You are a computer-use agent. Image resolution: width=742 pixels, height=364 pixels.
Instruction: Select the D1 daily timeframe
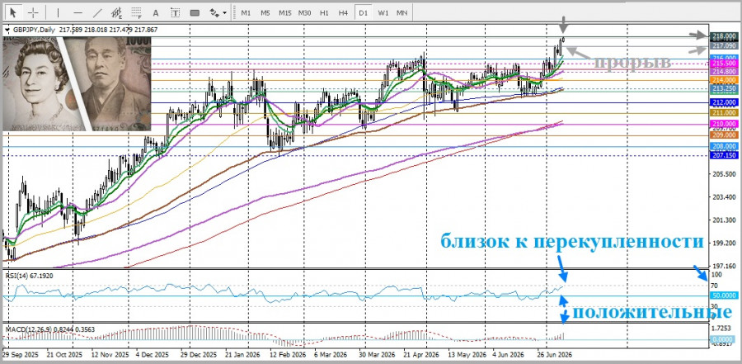tap(363, 13)
